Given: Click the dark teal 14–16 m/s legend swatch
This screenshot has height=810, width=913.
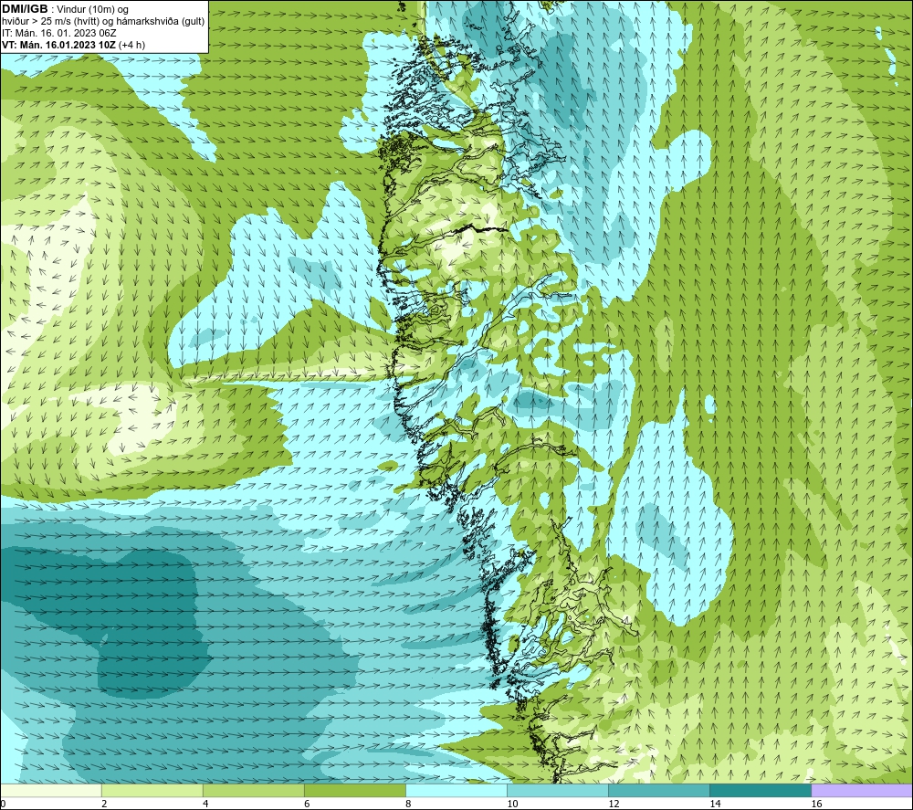Looking at the screenshot, I should pyautogui.click(x=761, y=790).
